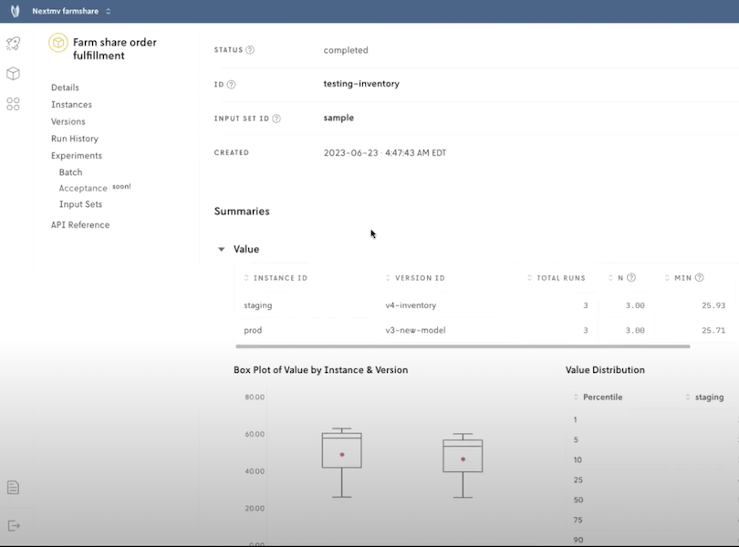
Task: Collapse the Value summary section
Action: 221,249
